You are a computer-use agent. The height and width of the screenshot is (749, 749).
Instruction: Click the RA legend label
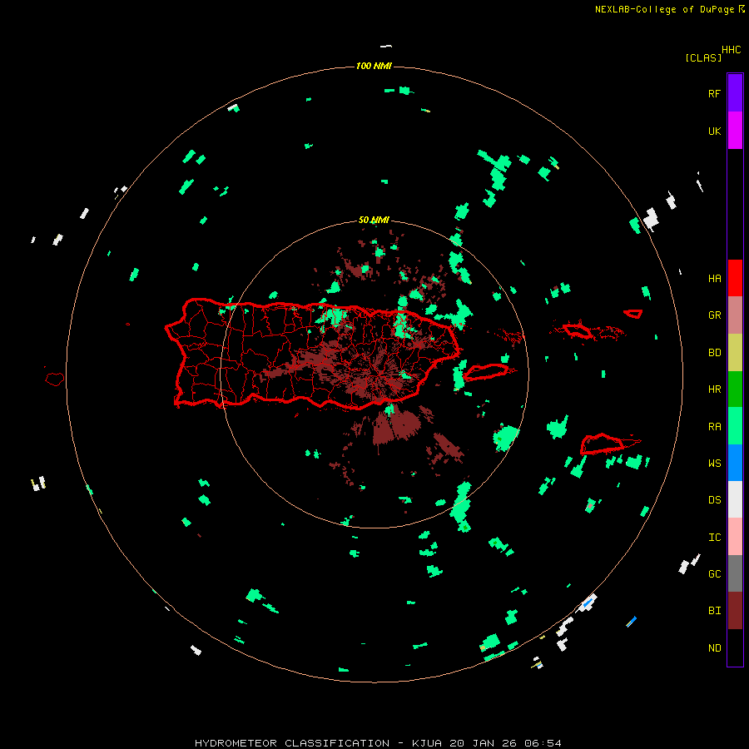(x=714, y=427)
